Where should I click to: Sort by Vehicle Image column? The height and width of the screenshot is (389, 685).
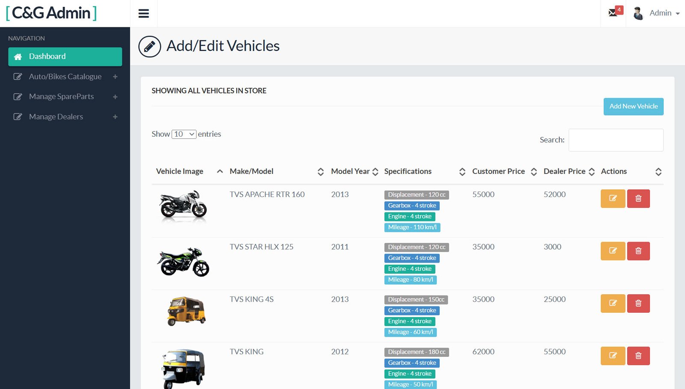(189, 171)
